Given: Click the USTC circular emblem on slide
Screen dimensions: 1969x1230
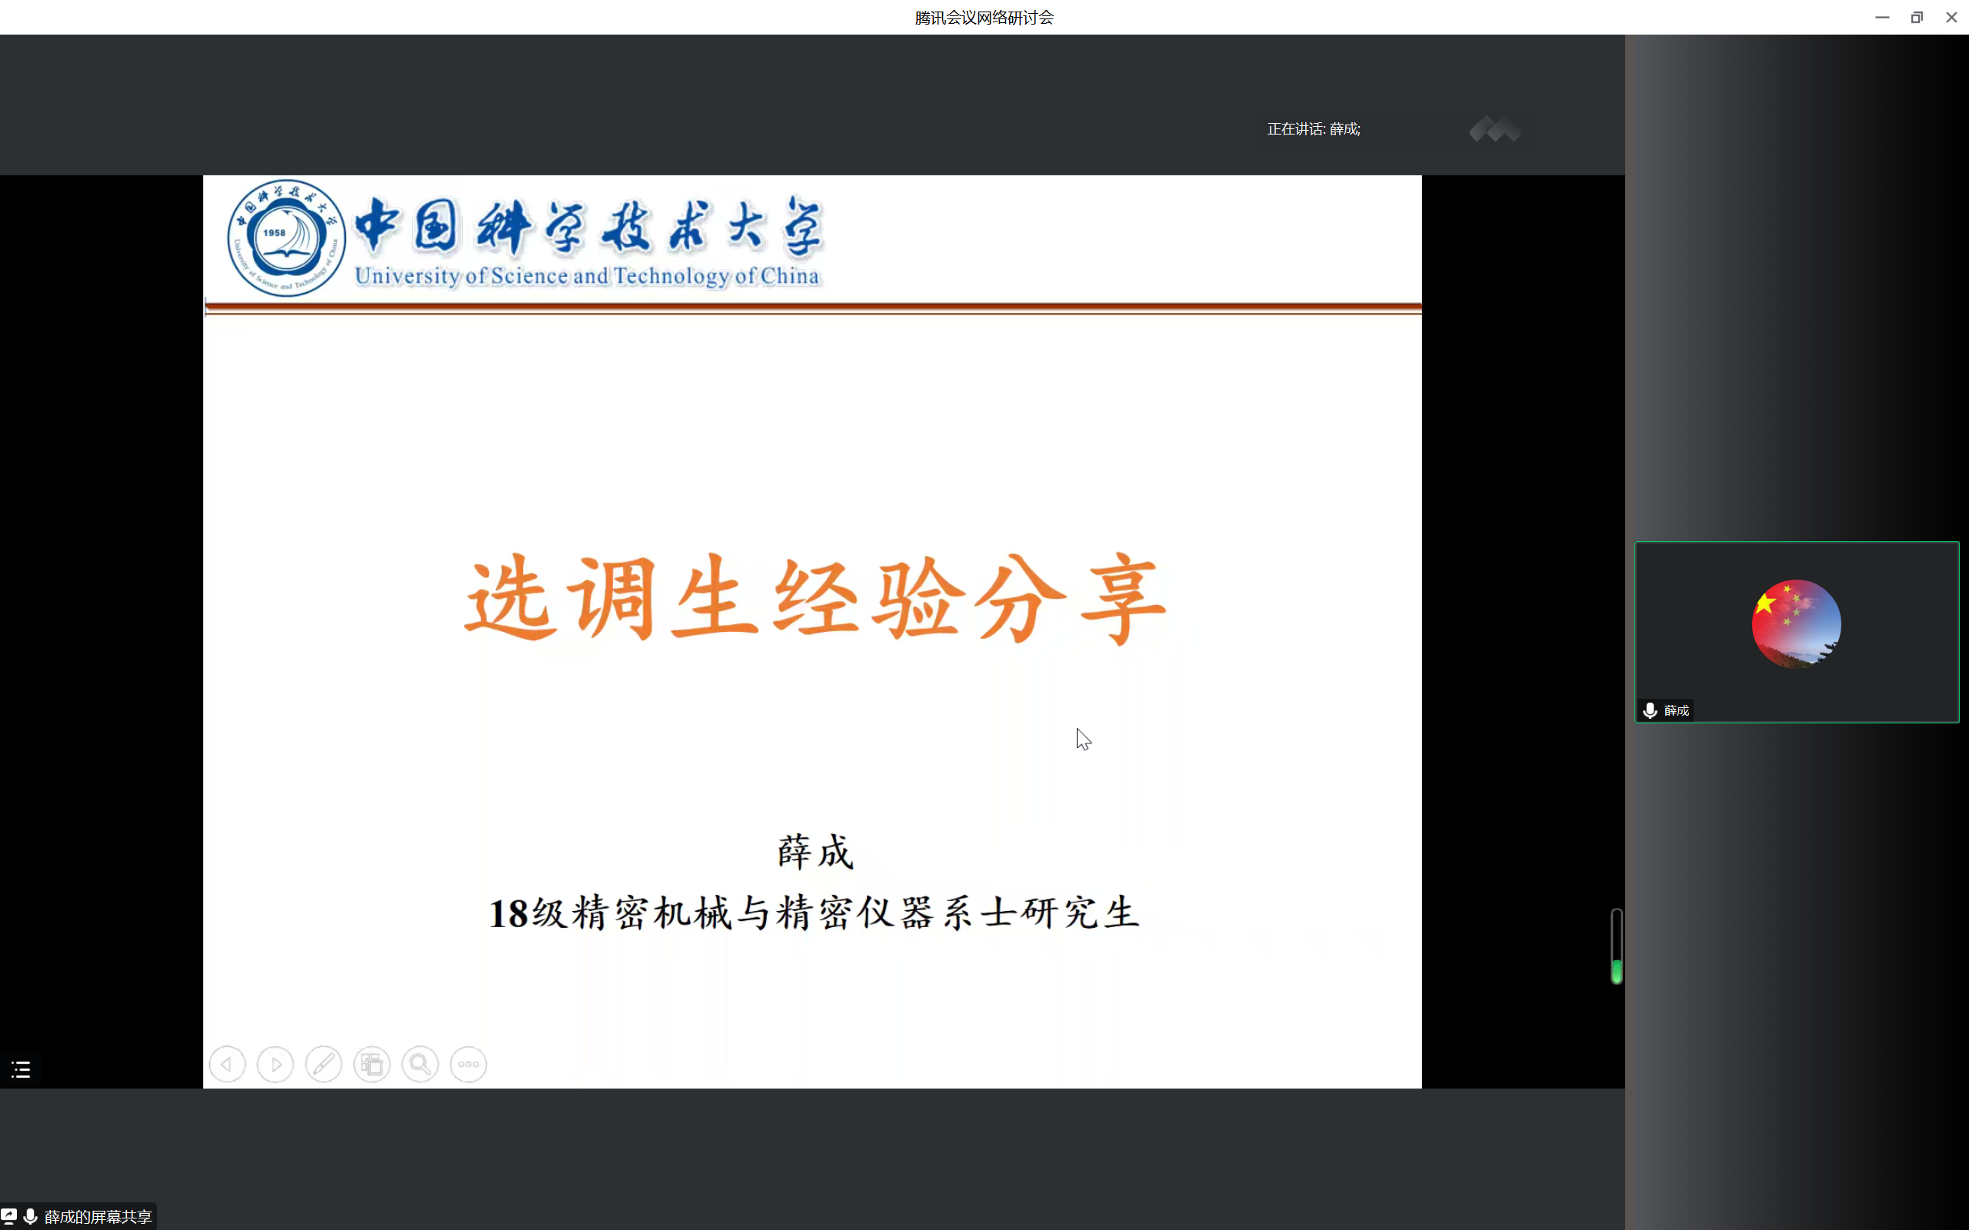Looking at the screenshot, I should pos(286,238).
